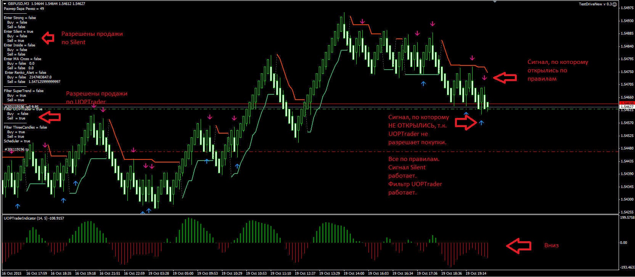Click the 'Sell = false 1.547125999999997' line
The width and height of the screenshot is (635, 277).
34,82
